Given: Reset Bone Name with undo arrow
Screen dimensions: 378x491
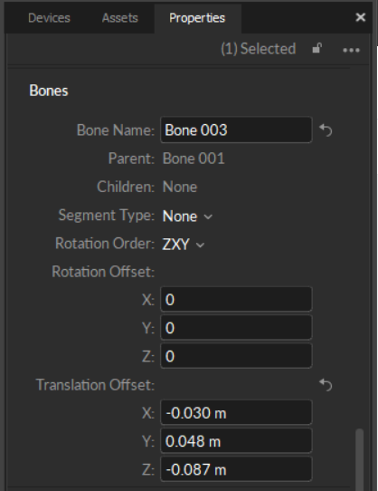Looking at the screenshot, I should (x=326, y=130).
